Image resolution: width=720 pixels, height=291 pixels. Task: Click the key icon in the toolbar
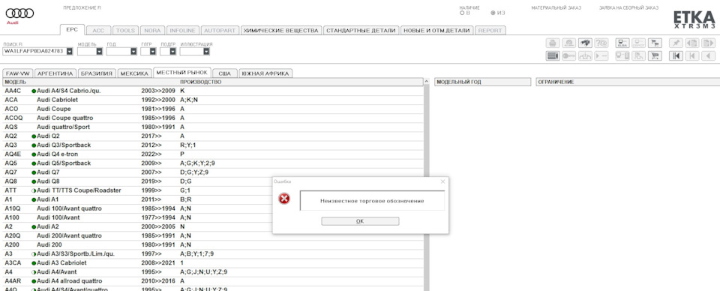point(569,56)
